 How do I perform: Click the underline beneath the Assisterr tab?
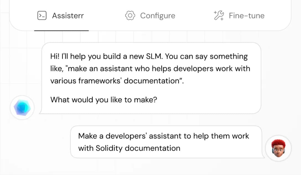click(61, 31)
